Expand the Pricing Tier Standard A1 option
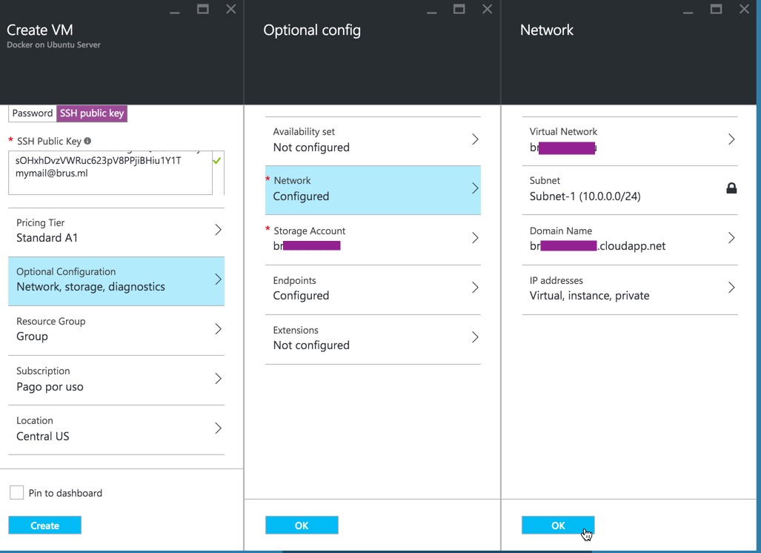 (x=116, y=231)
